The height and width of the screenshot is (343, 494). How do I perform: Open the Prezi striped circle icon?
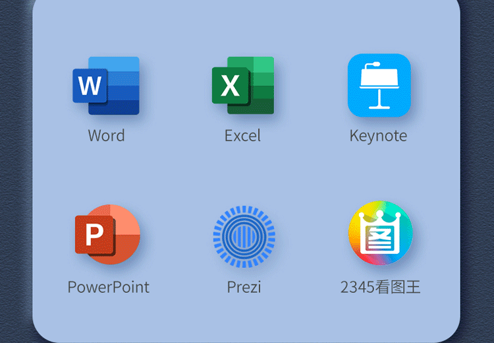[244, 237]
